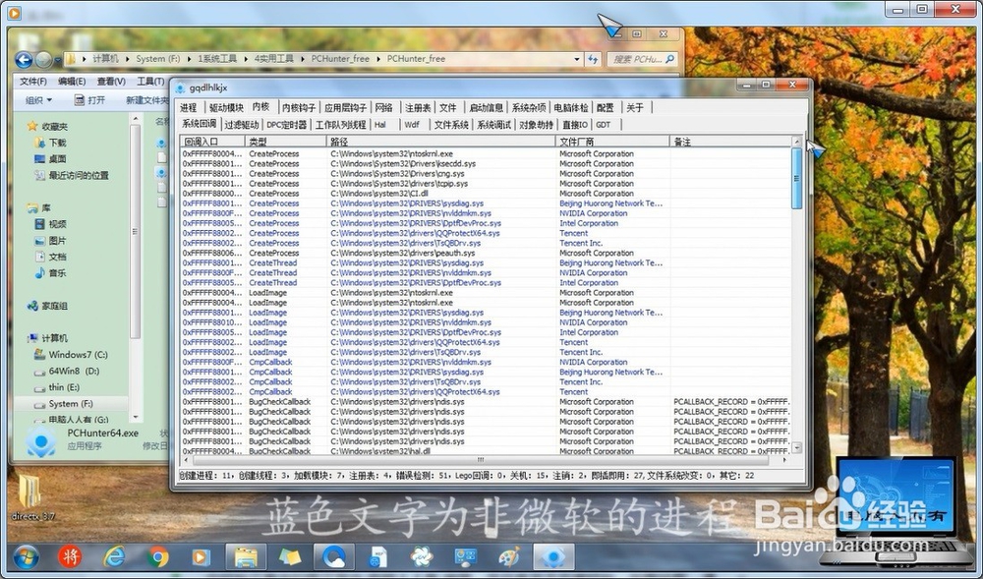Switch to 内核钩子 tab
This screenshot has height=579, width=983.
(x=299, y=108)
